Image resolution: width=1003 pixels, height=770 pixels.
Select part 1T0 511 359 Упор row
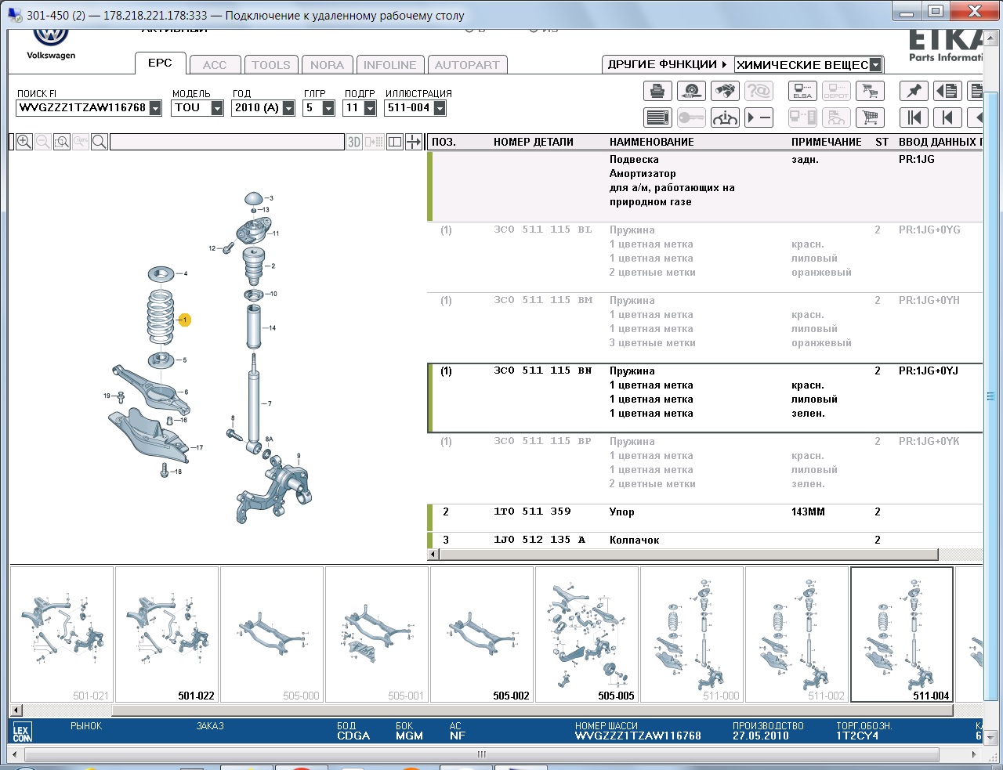click(x=705, y=518)
